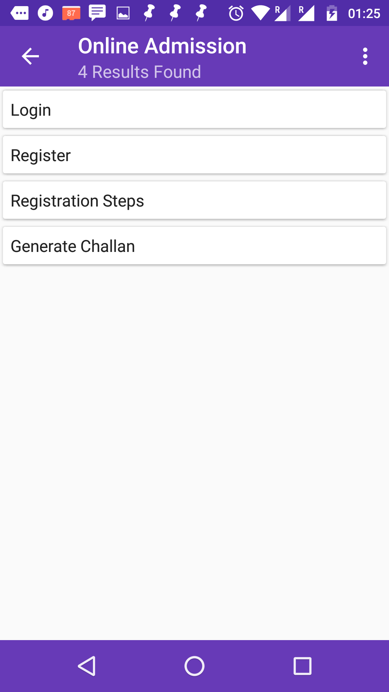Image resolution: width=389 pixels, height=692 pixels.
Task: Choose Generate Challan option
Action: click(194, 245)
